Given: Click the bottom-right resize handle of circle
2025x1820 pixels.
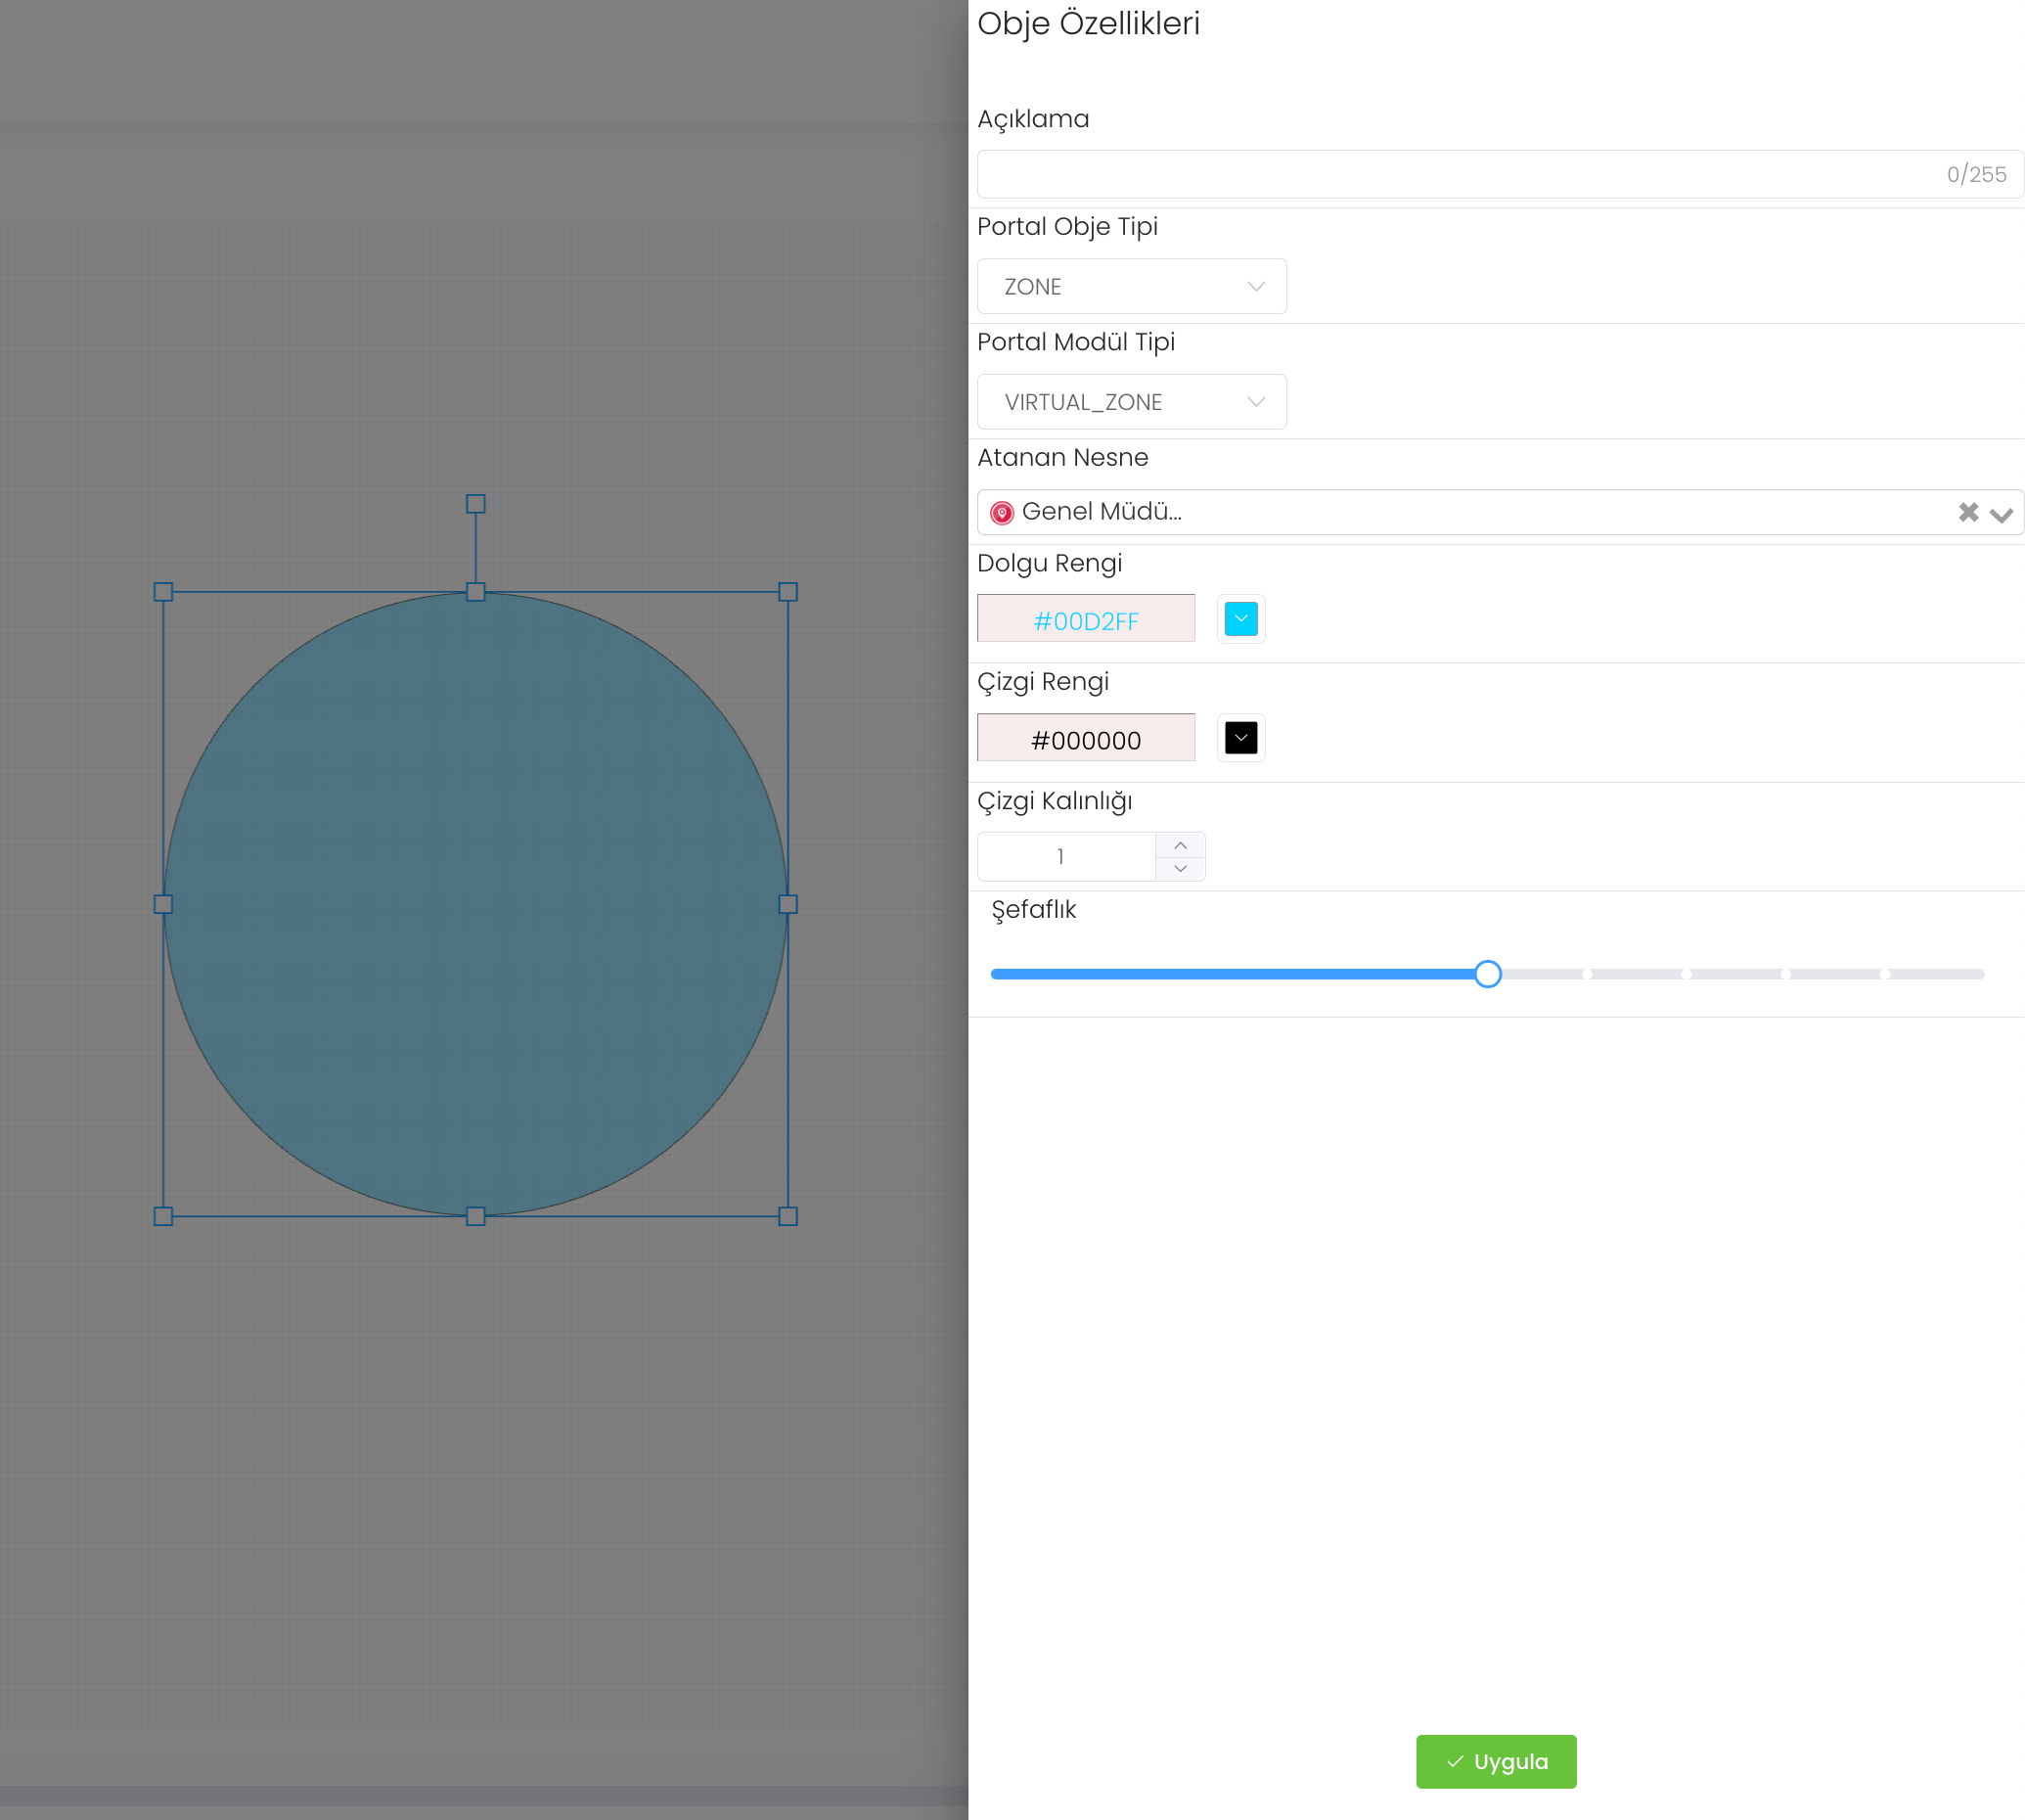Looking at the screenshot, I should (x=787, y=1216).
